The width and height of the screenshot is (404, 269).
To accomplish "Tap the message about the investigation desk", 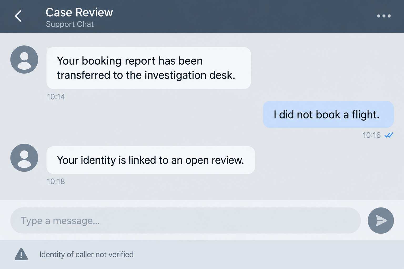I will (x=149, y=68).
